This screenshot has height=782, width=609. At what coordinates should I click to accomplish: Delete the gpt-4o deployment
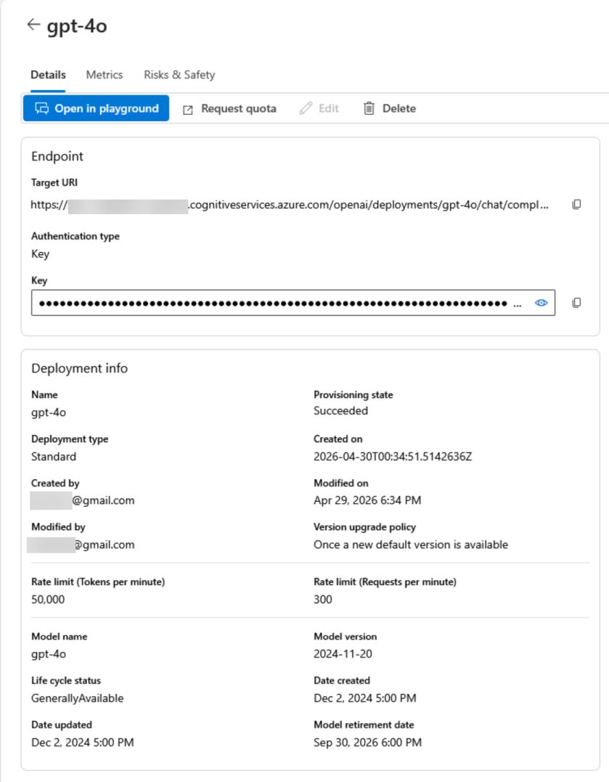point(390,109)
